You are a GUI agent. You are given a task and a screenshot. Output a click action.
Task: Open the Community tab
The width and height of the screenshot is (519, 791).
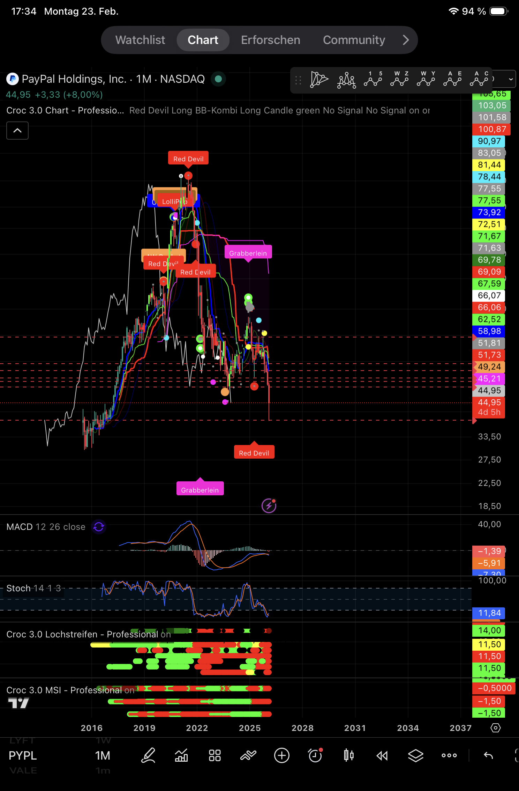tap(354, 40)
